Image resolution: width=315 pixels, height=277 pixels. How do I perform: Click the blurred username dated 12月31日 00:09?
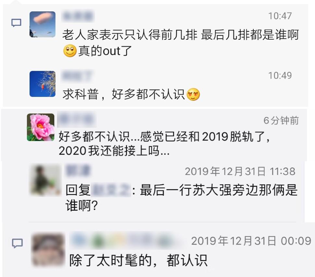pyautogui.click(x=127, y=241)
